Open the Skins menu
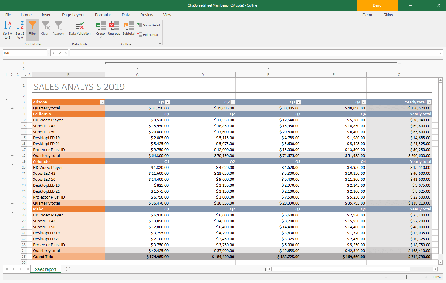Screen dimensions: 446x283 click(388, 15)
